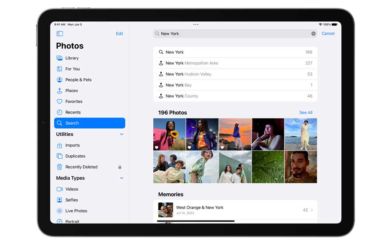Viewport: 391px width, 244px height.
Task: Open the West Orange & New York memory
Action: (235, 210)
